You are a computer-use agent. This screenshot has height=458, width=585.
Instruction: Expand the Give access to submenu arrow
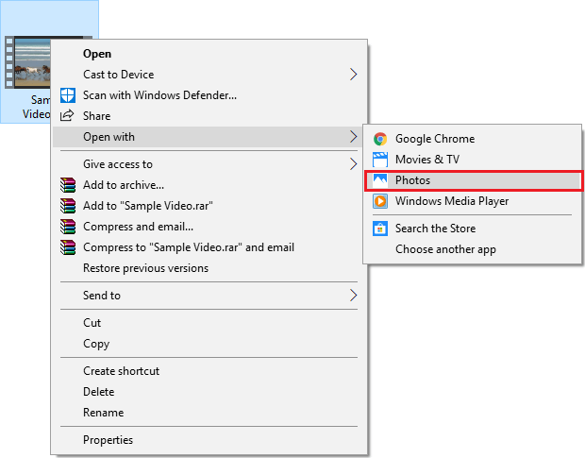(353, 164)
